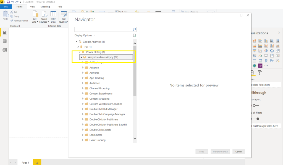This screenshot has height=165, width=283.
Task: Redo the last undone action
Action: tap(17, 2)
